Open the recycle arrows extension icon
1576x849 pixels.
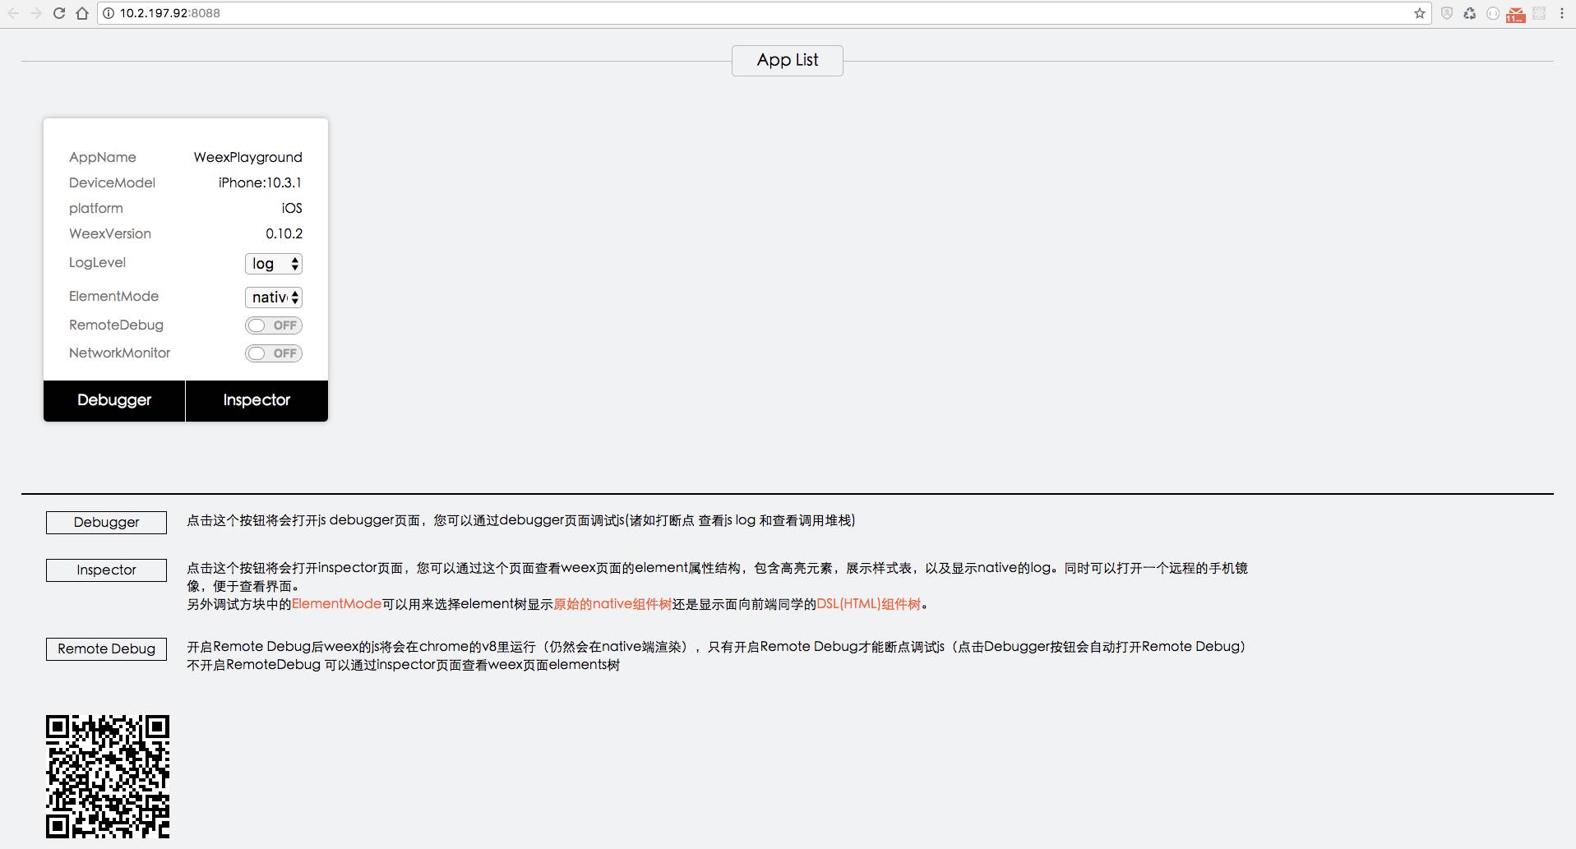(x=1470, y=13)
